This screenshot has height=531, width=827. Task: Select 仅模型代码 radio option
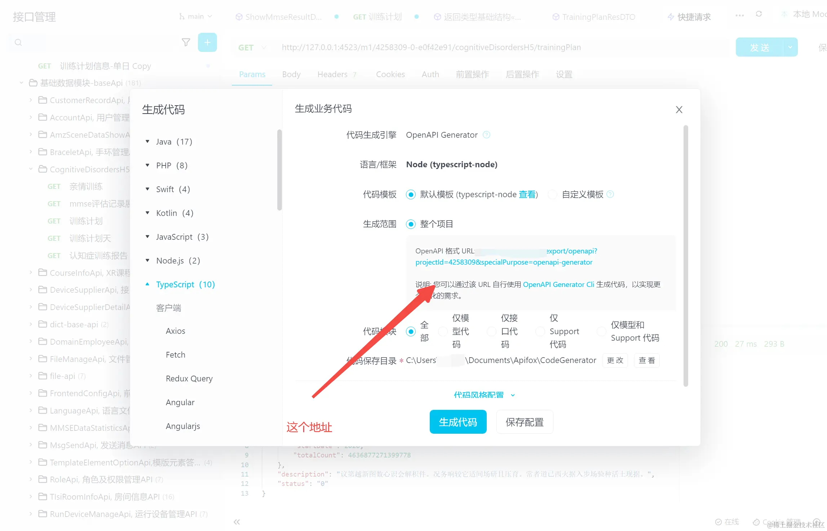pyautogui.click(x=443, y=331)
